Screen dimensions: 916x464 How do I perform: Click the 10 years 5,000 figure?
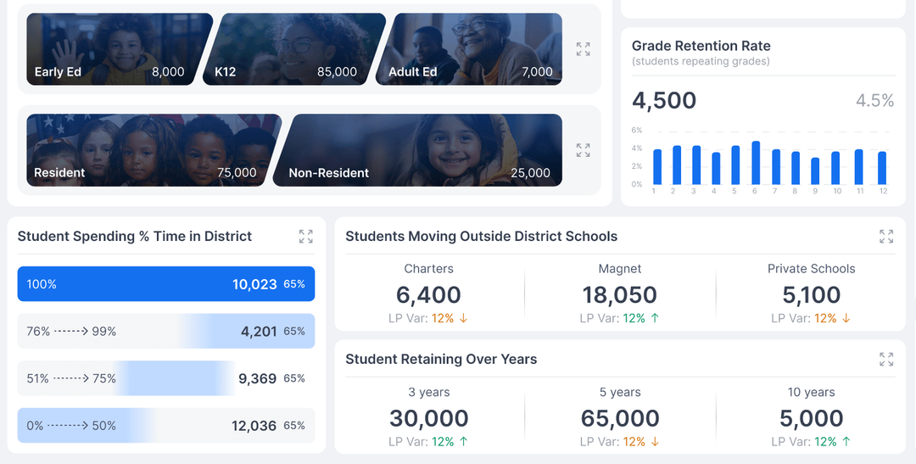[811, 418]
